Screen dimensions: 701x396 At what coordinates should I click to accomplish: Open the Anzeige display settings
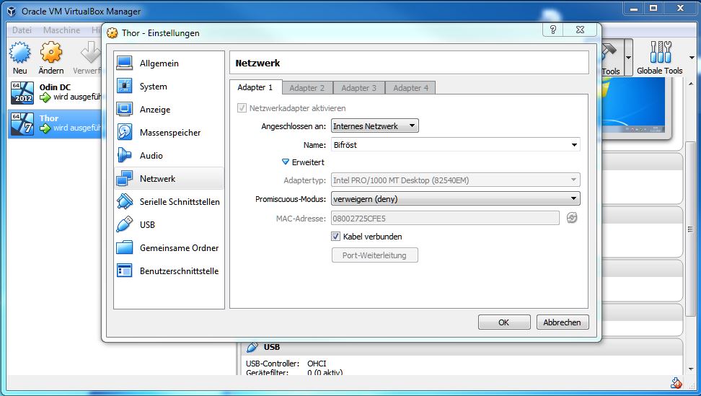(x=169, y=109)
